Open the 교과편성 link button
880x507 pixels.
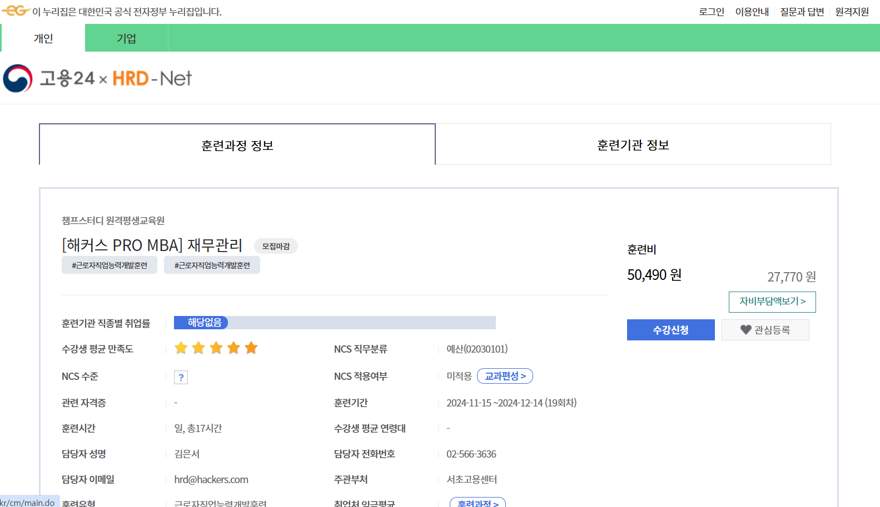505,376
